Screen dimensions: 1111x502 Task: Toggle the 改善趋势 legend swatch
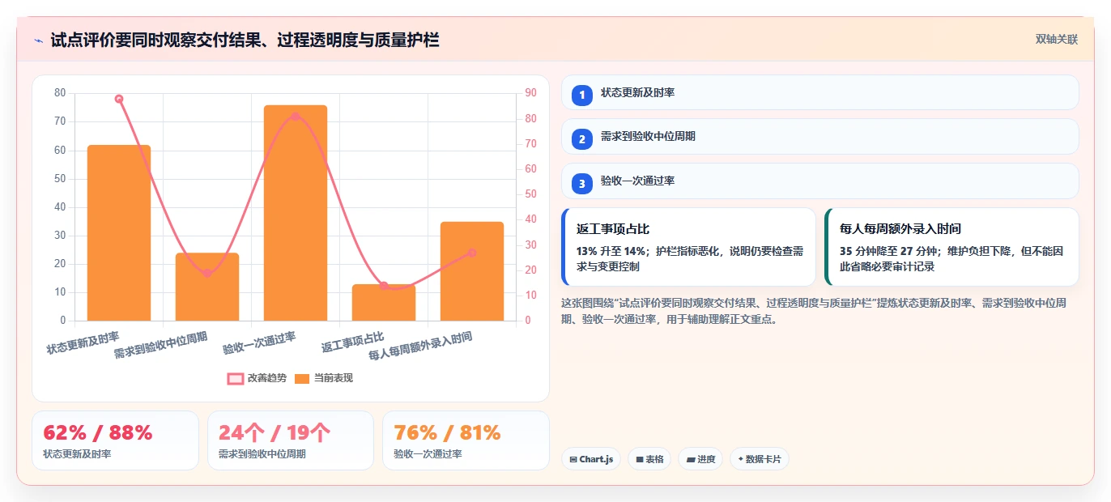pyautogui.click(x=236, y=378)
